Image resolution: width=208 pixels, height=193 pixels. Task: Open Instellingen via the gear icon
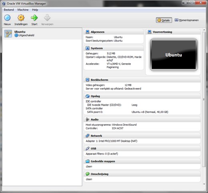21,18
